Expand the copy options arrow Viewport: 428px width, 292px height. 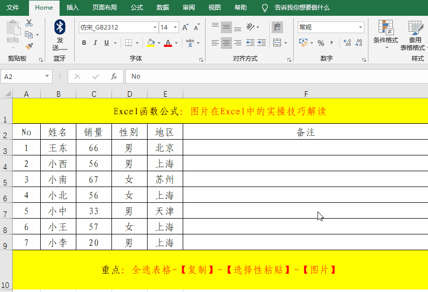37,35
